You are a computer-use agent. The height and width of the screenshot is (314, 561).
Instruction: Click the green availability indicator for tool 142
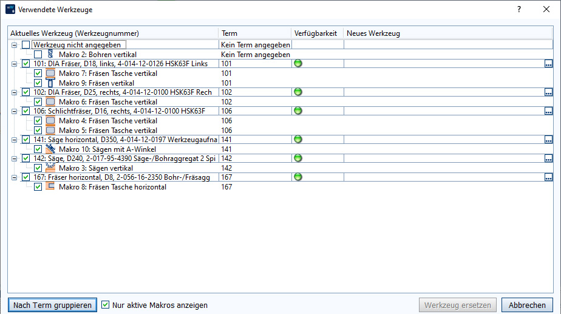[x=298, y=159]
